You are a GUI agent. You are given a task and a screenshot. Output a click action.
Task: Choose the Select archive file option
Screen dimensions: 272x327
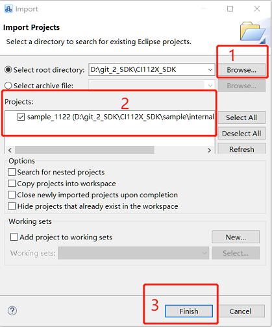8,86
